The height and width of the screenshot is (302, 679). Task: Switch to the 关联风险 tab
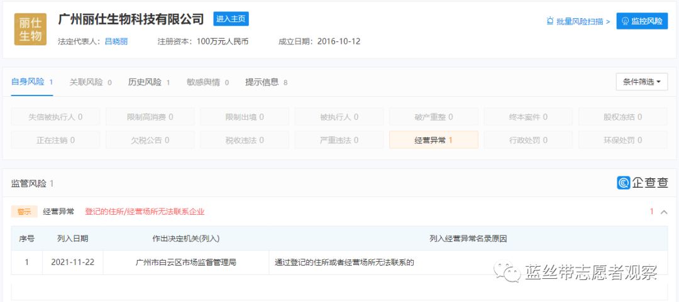point(91,82)
